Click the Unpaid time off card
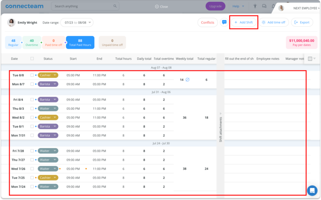This screenshot has width=321, height=200. [x=112, y=43]
